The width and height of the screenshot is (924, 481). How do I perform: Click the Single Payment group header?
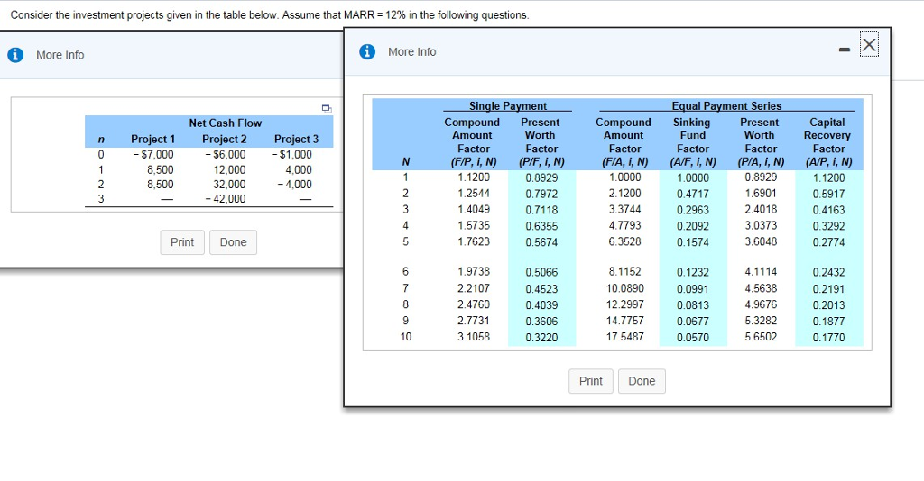(507, 106)
